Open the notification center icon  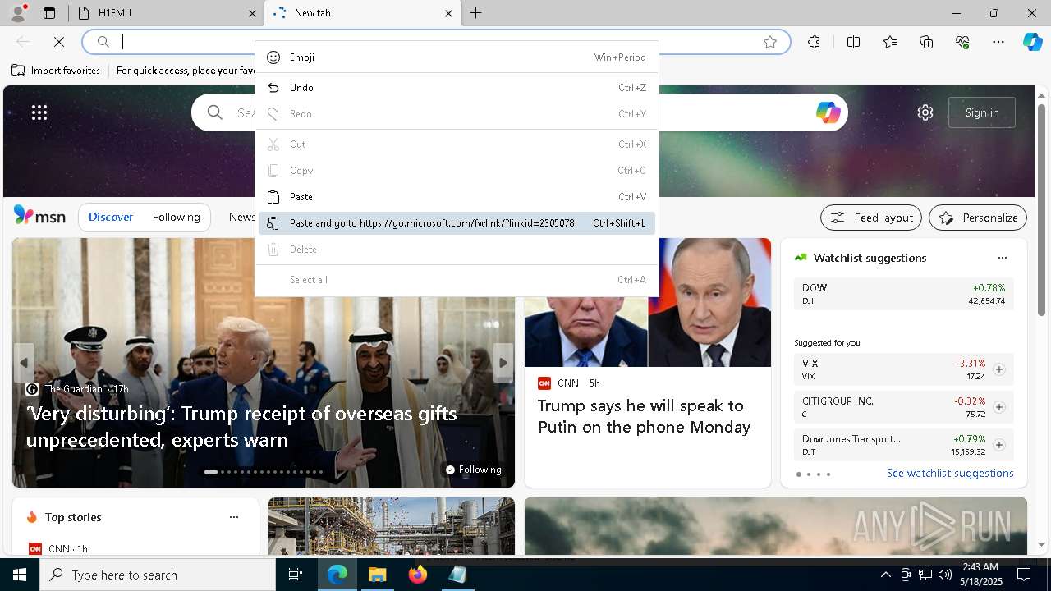[1024, 575]
